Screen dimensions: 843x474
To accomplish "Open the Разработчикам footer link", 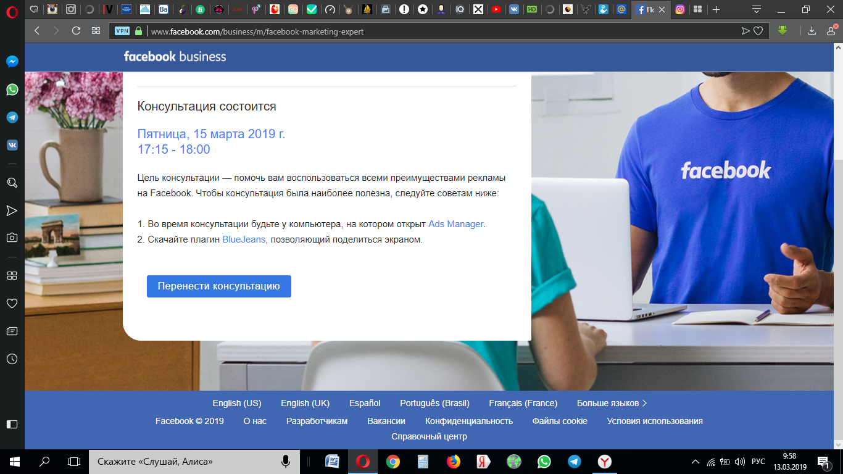I will click(x=317, y=421).
